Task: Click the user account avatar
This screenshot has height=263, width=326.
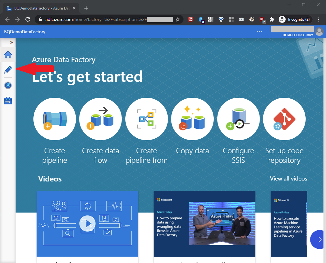Action: (x=319, y=32)
